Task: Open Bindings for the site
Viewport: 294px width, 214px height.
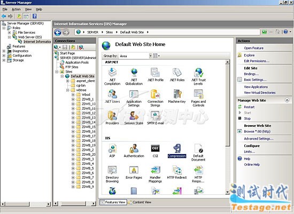Action: [251, 74]
